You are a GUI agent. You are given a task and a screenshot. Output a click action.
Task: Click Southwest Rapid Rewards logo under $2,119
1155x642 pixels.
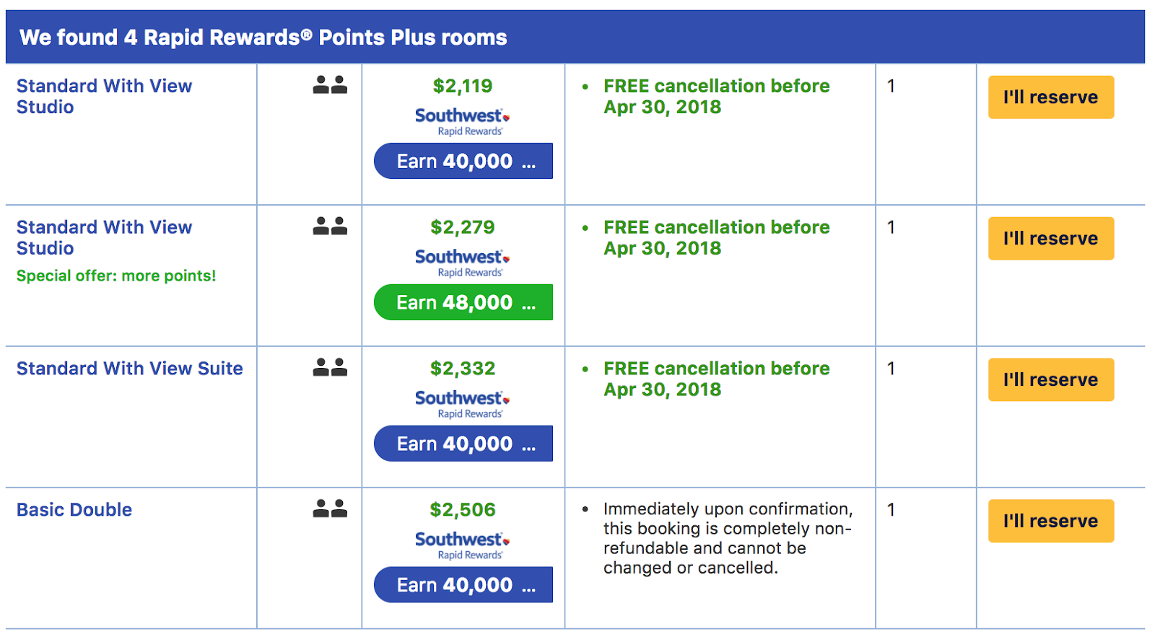462,121
